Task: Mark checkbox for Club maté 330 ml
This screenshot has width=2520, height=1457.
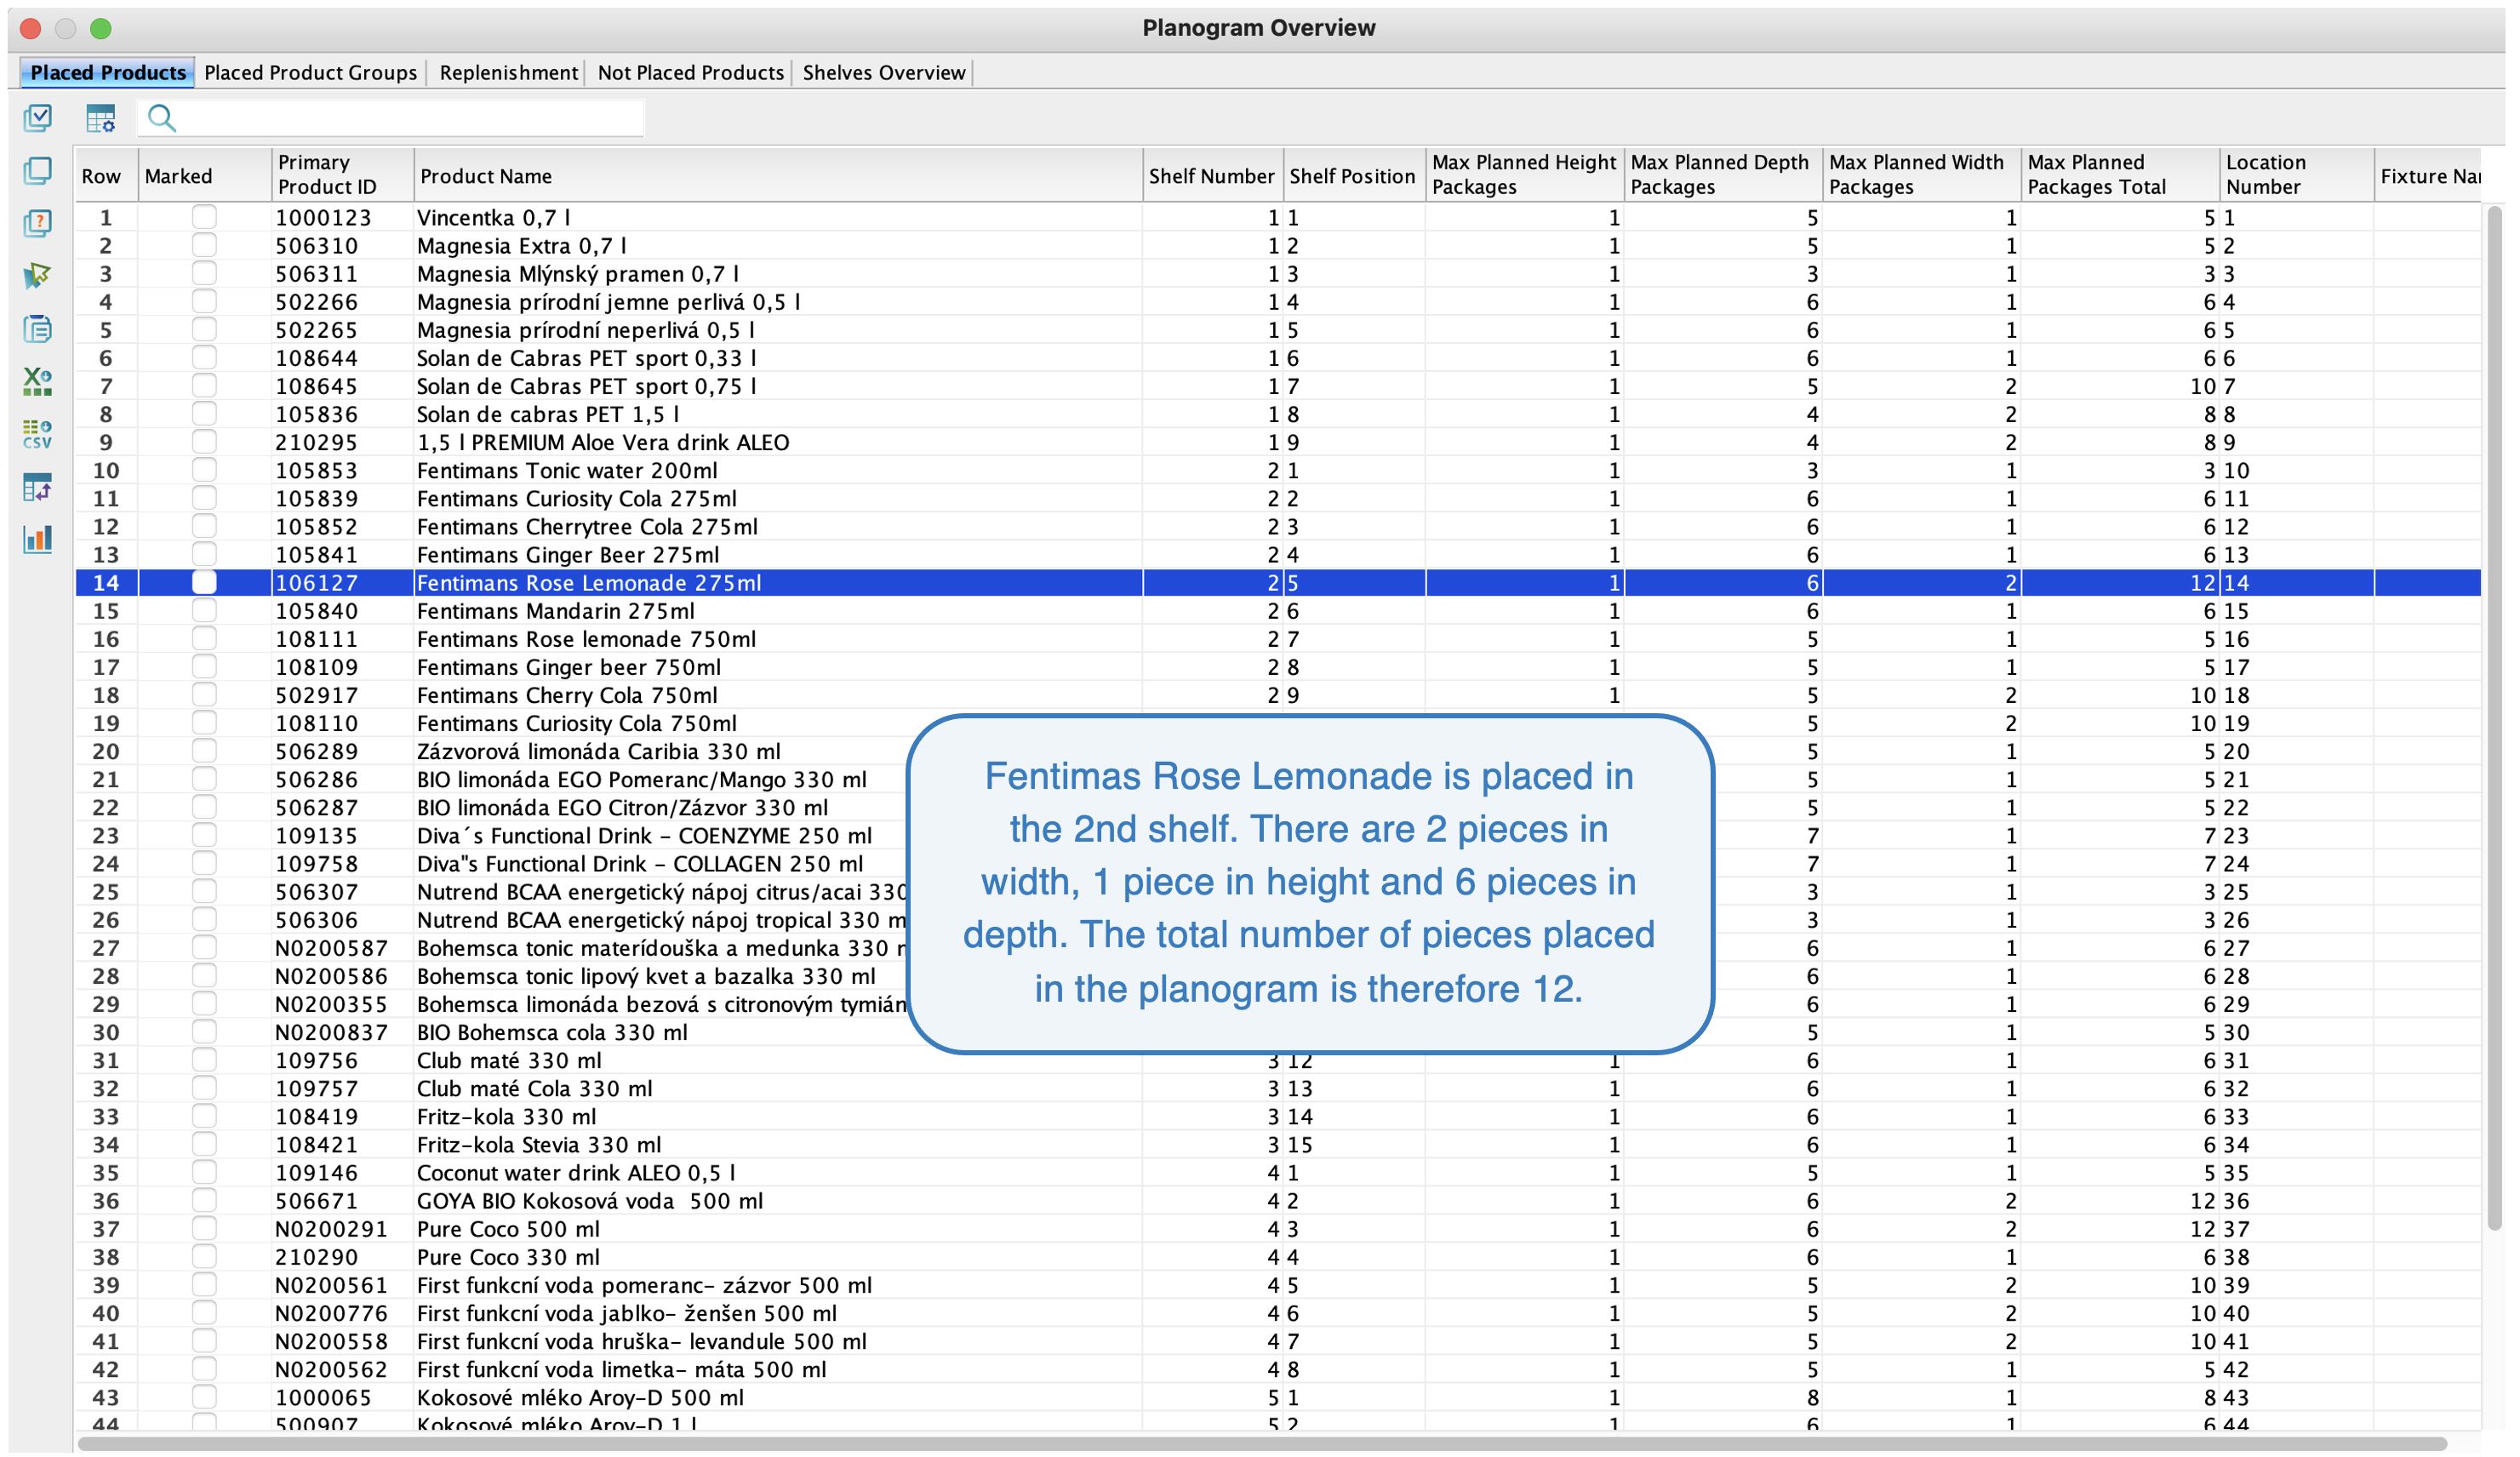Action: (204, 1060)
